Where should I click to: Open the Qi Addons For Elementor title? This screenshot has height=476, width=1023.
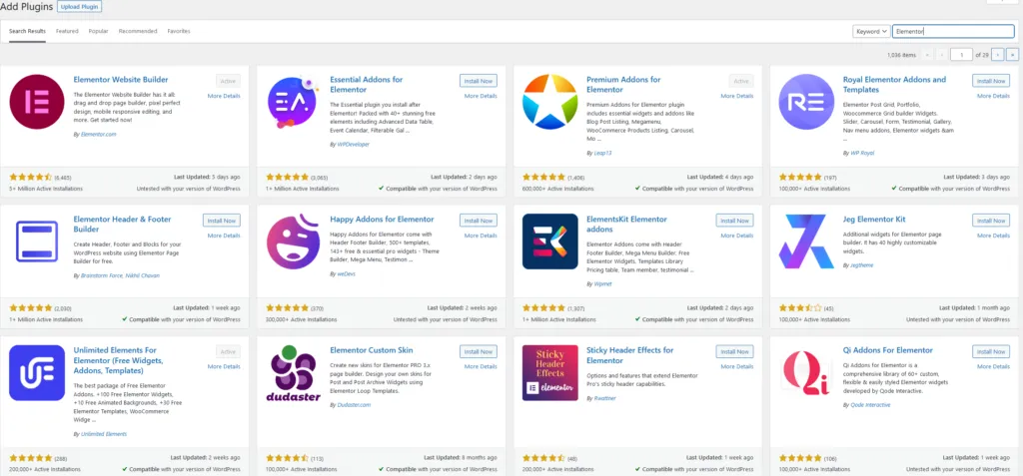(888, 350)
